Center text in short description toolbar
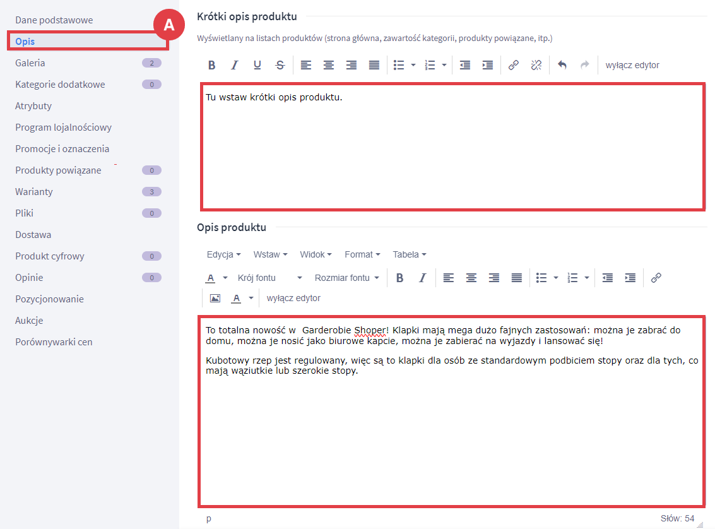The image size is (715, 529). tap(329, 65)
